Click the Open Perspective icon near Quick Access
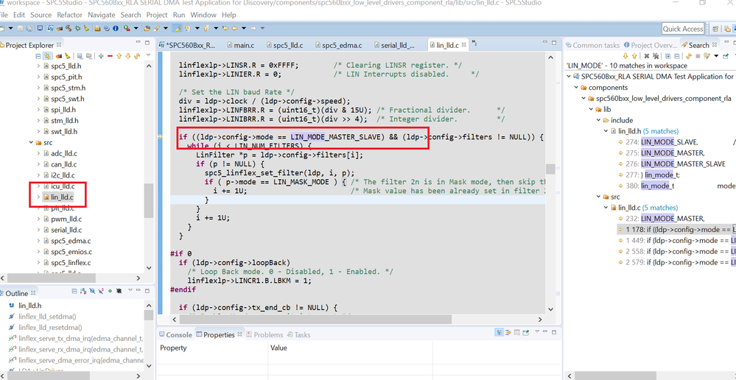The height and width of the screenshot is (380, 736). (715, 29)
